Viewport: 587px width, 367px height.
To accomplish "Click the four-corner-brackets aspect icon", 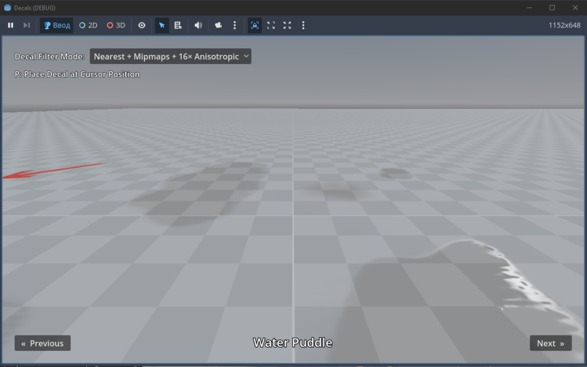I will tap(271, 25).
